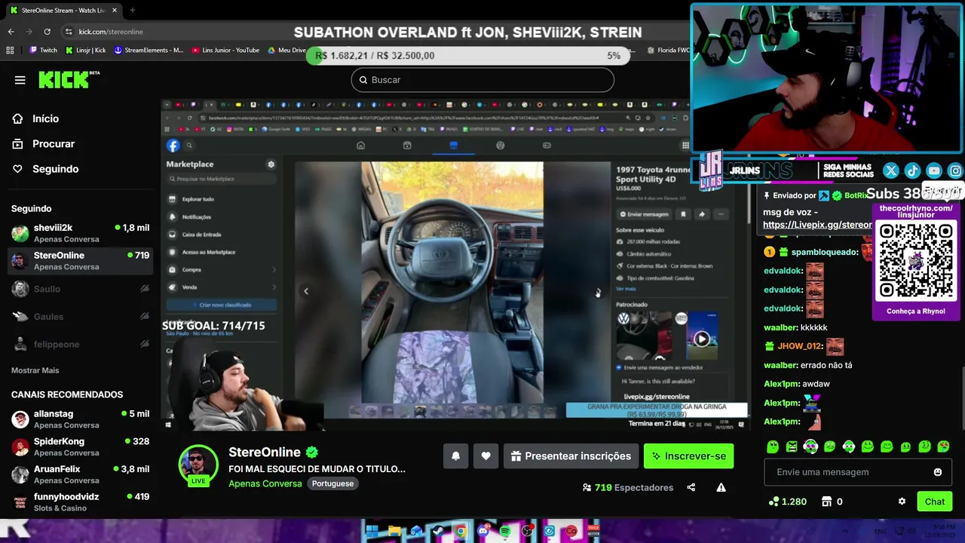Expand Compra chevron in streamed Marketplace
Image resolution: width=965 pixels, height=543 pixels.
[x=274, y=269]
